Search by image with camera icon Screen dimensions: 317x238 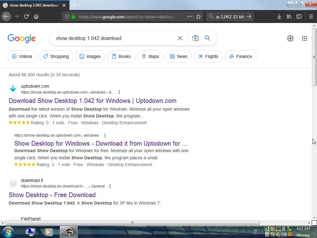[195, 38]
